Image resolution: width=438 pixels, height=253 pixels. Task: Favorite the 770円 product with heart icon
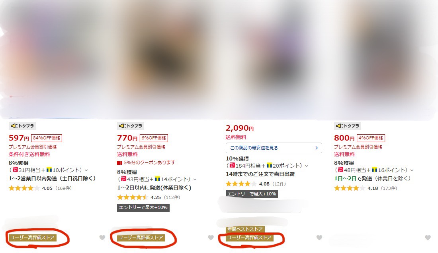pos(211,238)
